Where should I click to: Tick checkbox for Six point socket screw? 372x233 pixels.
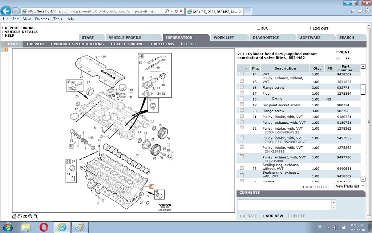(x=242, y=104)
